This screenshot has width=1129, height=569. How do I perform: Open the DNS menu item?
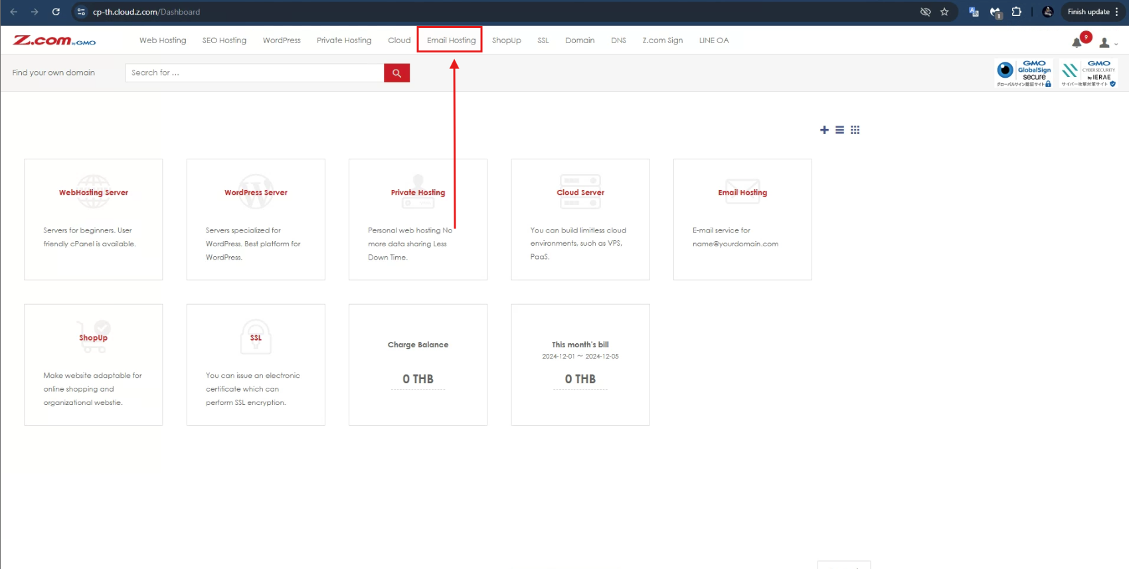click(618, 41)
